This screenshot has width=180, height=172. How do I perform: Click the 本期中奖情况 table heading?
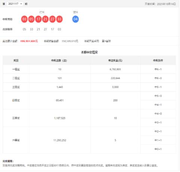(89, 52)
